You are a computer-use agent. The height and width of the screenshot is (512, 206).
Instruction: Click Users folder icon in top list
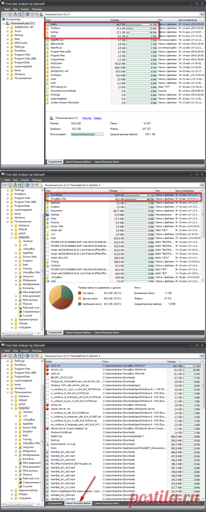[48, 24]
